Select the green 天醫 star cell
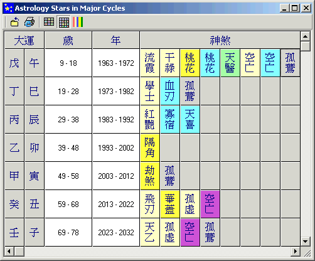 (x=230, y=63)
